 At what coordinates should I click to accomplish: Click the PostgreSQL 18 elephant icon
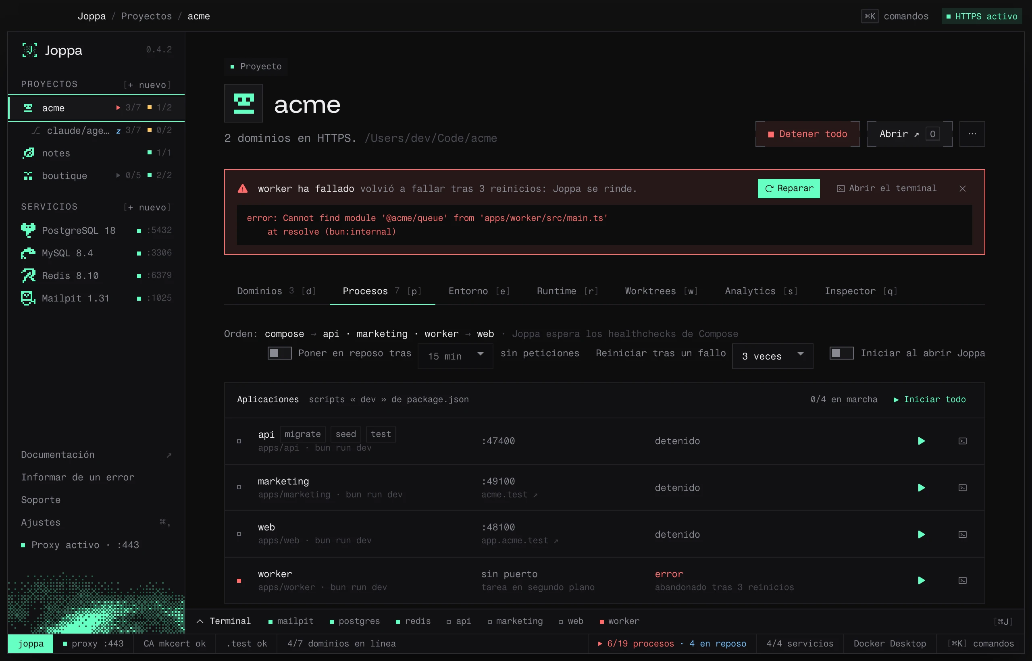click(x=28, y=231)
